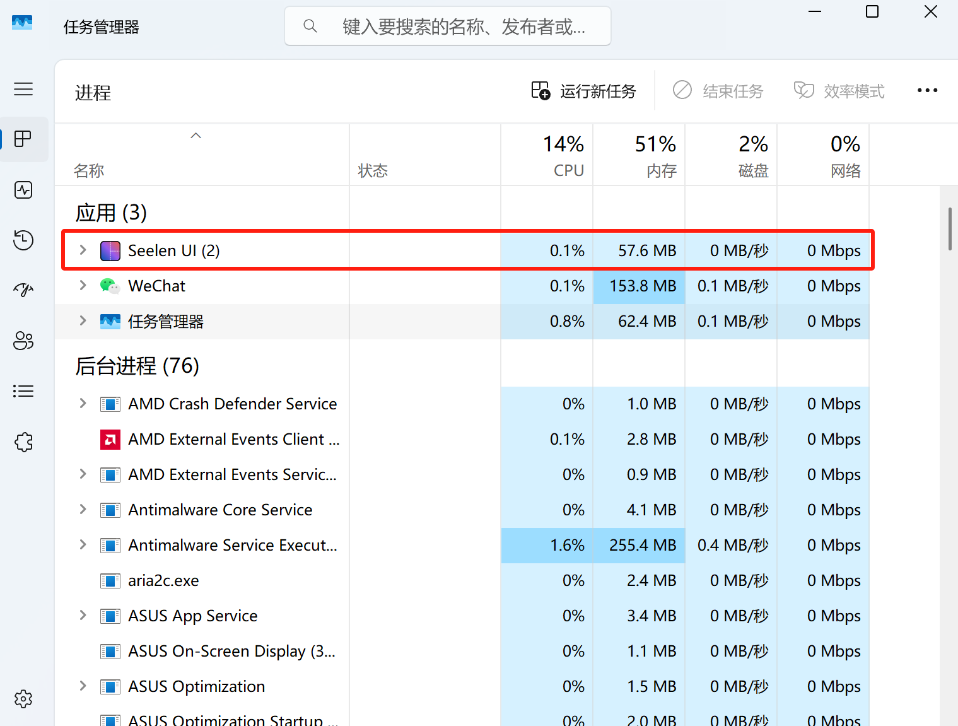Click the Seelen UI app icon
This screenshot has width=958, height=726.
tap(110, 251)
